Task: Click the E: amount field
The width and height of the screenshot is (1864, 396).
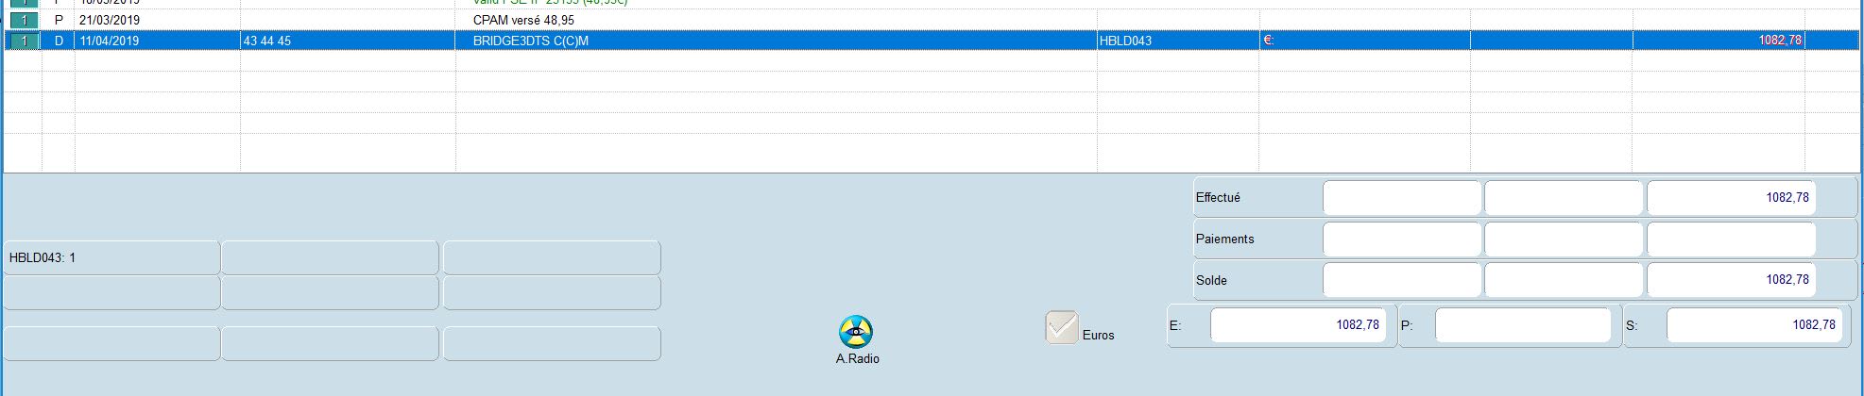Action: (x=1303, y=325)
